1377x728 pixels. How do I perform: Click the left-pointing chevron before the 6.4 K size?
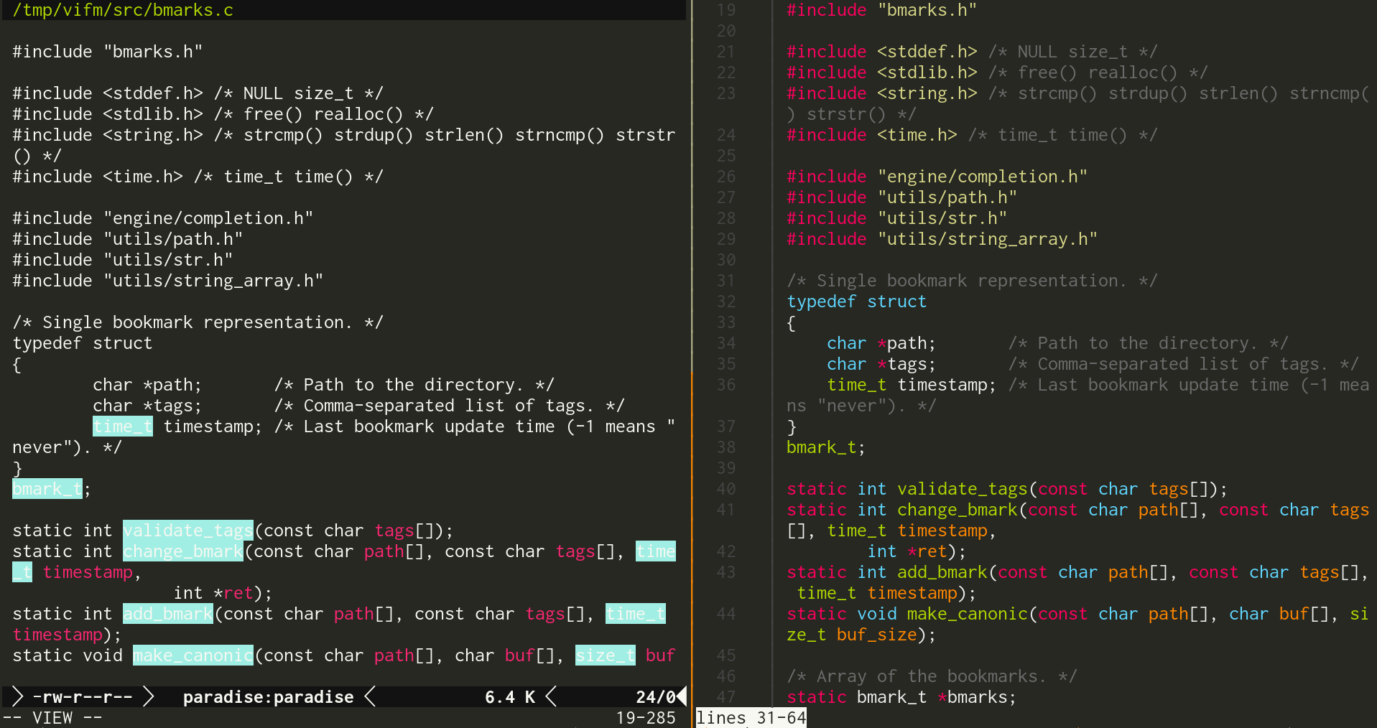pos(370,696)
